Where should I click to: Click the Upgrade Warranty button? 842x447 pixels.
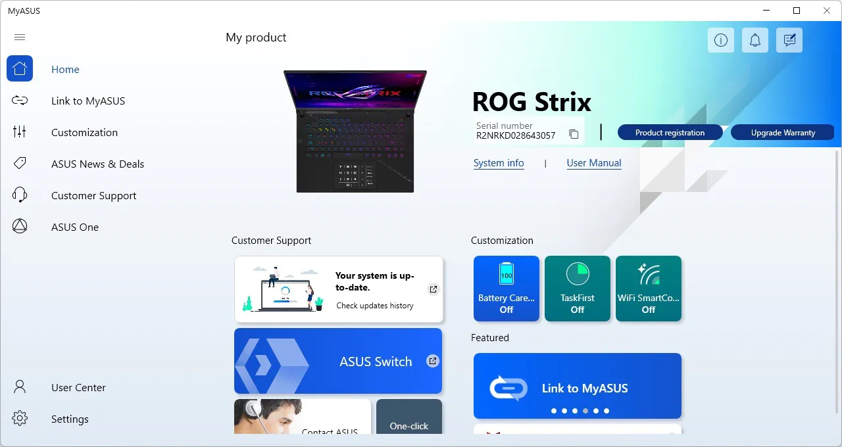[x=783, y=132]
